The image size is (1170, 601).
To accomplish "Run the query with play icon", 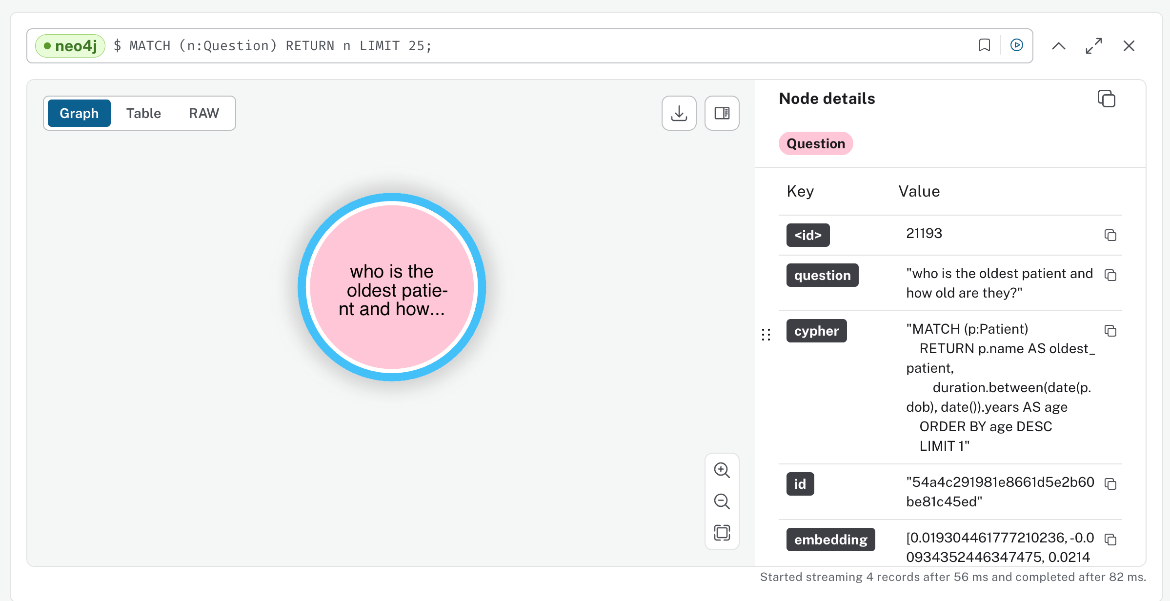I will tap(1016, 45).
